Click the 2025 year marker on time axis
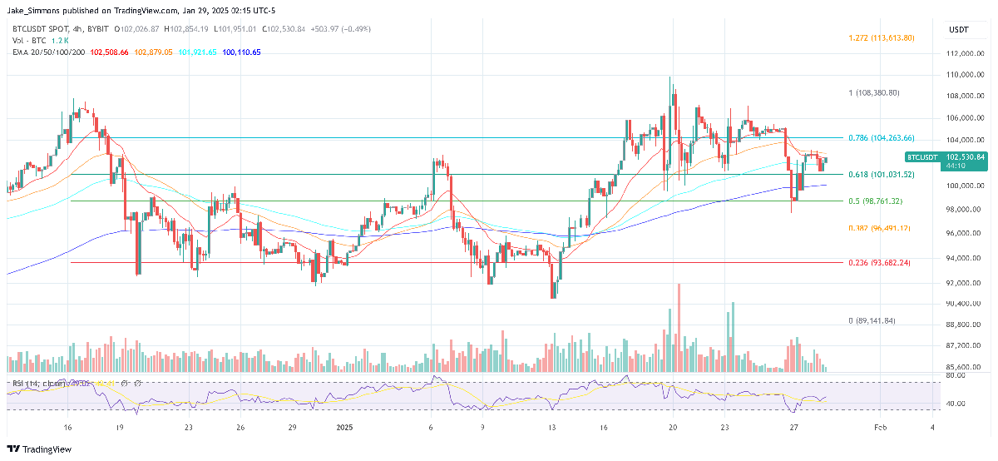The image size is (998, 461). point(343,426)
